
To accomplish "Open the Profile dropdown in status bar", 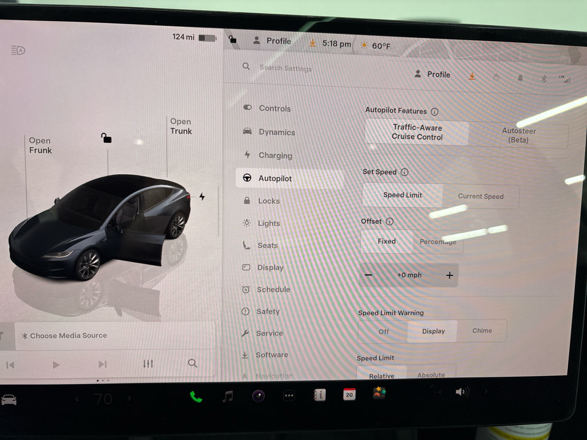I will pyautogui.click(x=272, y=41).
